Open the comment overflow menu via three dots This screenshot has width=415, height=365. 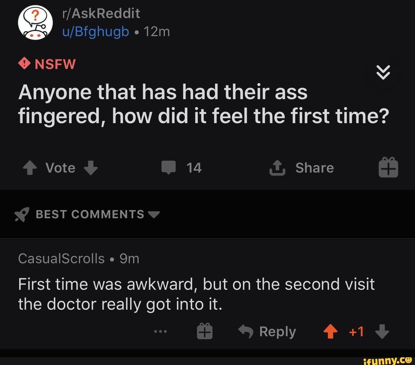(x=160, y=331)
